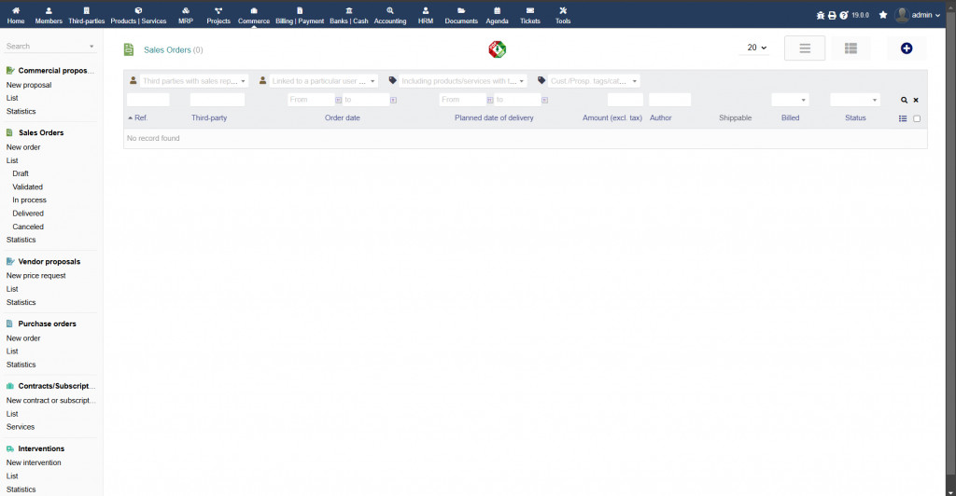Click New intervention link
956x496 pixels.
(34, 462)
